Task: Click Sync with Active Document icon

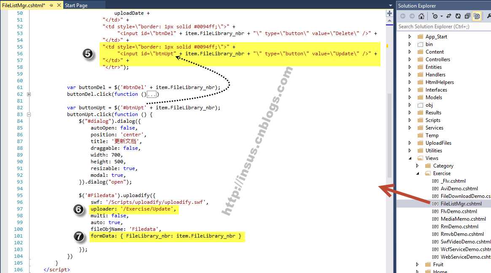Action: coord(449,16)
